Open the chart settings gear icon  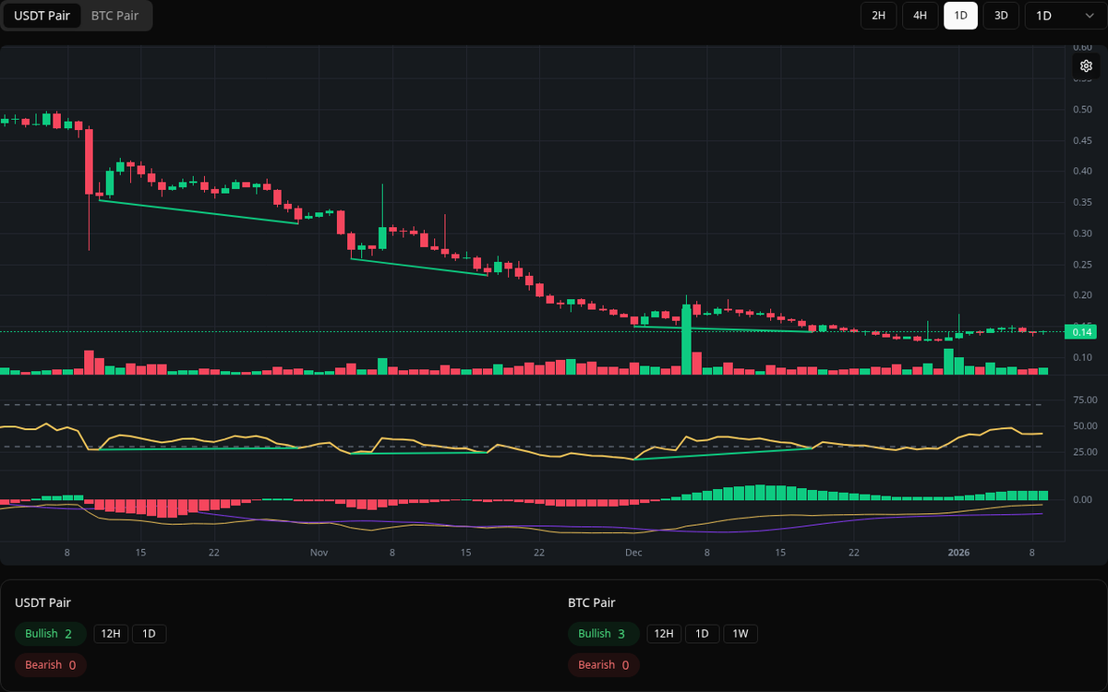[1086, 66]
